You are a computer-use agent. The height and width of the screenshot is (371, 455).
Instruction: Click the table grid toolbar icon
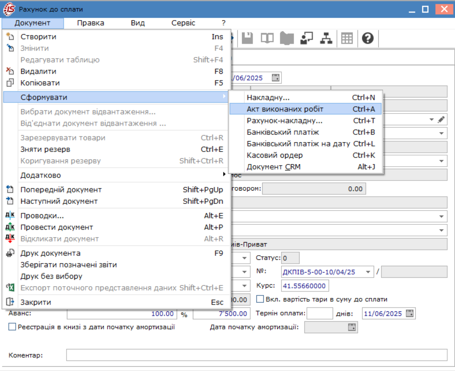coord(347,38)
